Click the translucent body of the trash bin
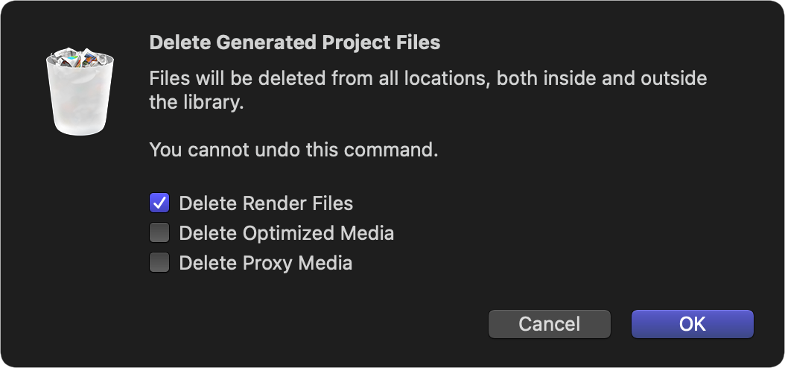785x368 pixels. [x=80, y=100]
